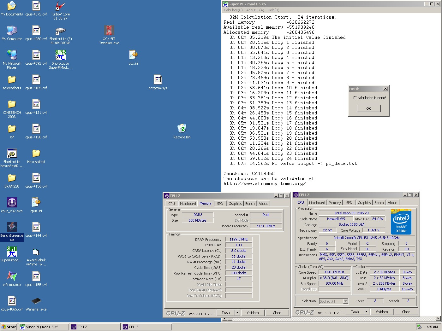Switch to Mainboard tab in right CPU-Z window
Image resolution: width=442 pixels, height=331 pixels.
click(x=317, y=203)
